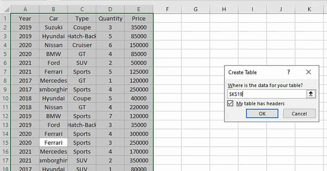
Task: Select column header A
Action: pos(25,9)
